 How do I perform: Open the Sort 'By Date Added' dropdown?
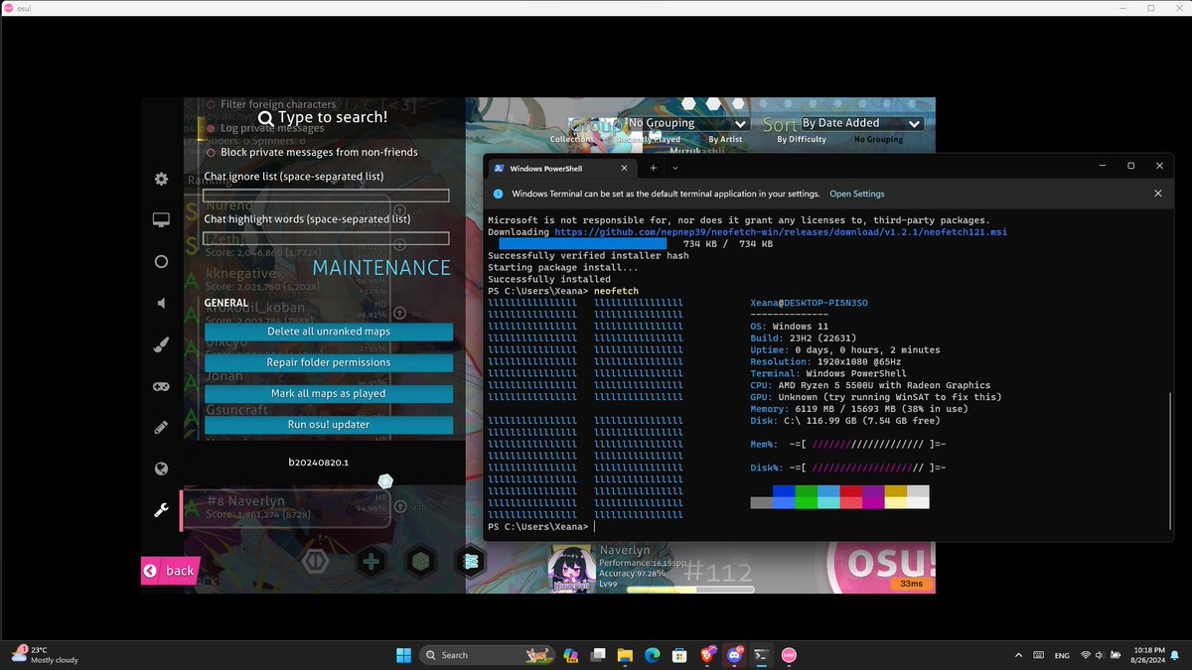click(861, 123)
